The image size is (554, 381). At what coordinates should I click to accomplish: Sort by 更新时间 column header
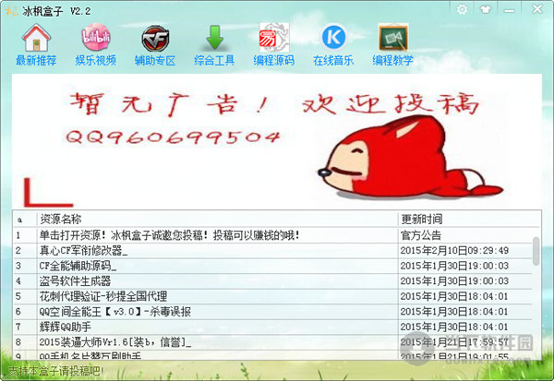tap(470, 220)
